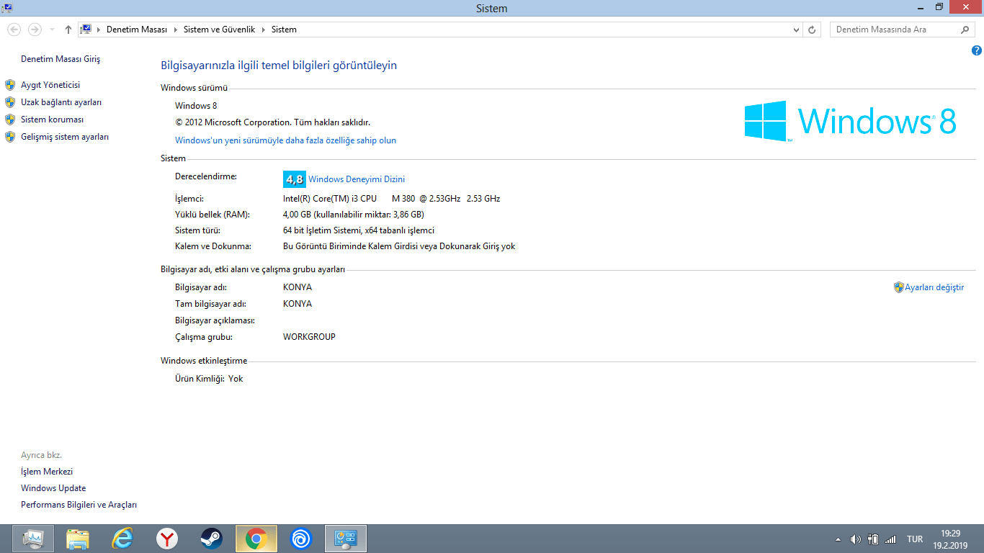Open the recent locations dropdown
This screenshot has height=553, width=984.
pos(52,30)
